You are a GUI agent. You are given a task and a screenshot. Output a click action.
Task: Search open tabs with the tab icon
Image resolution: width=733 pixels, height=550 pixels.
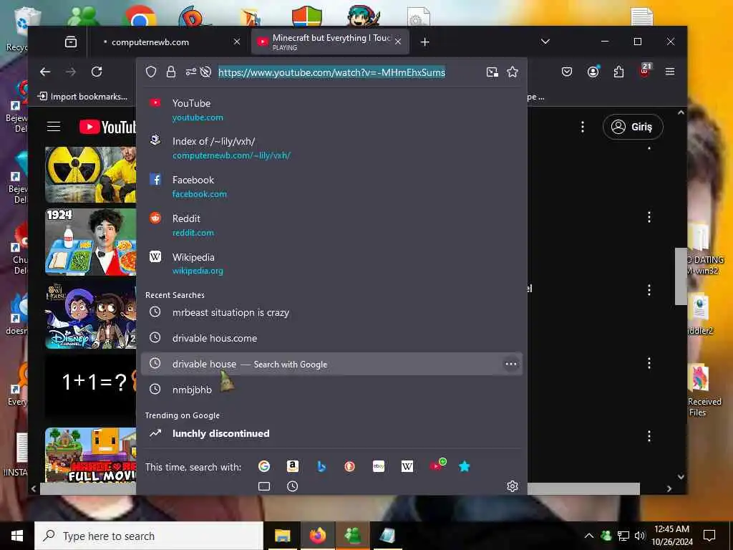click(x=264, y=486)
